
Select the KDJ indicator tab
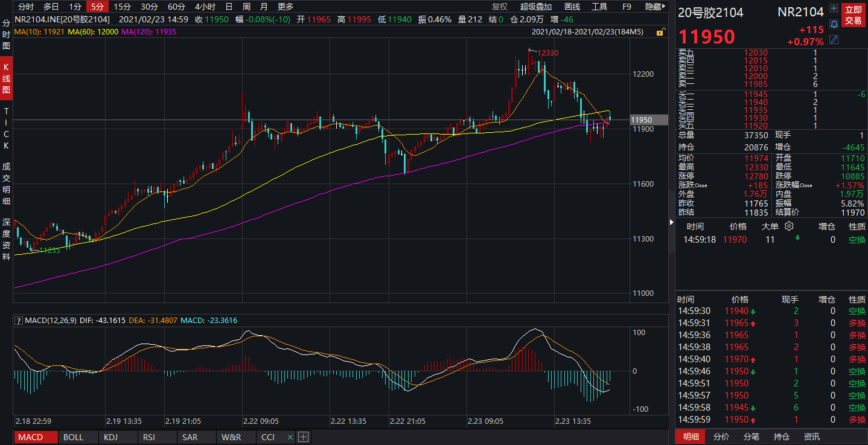[x=118, y=437]
